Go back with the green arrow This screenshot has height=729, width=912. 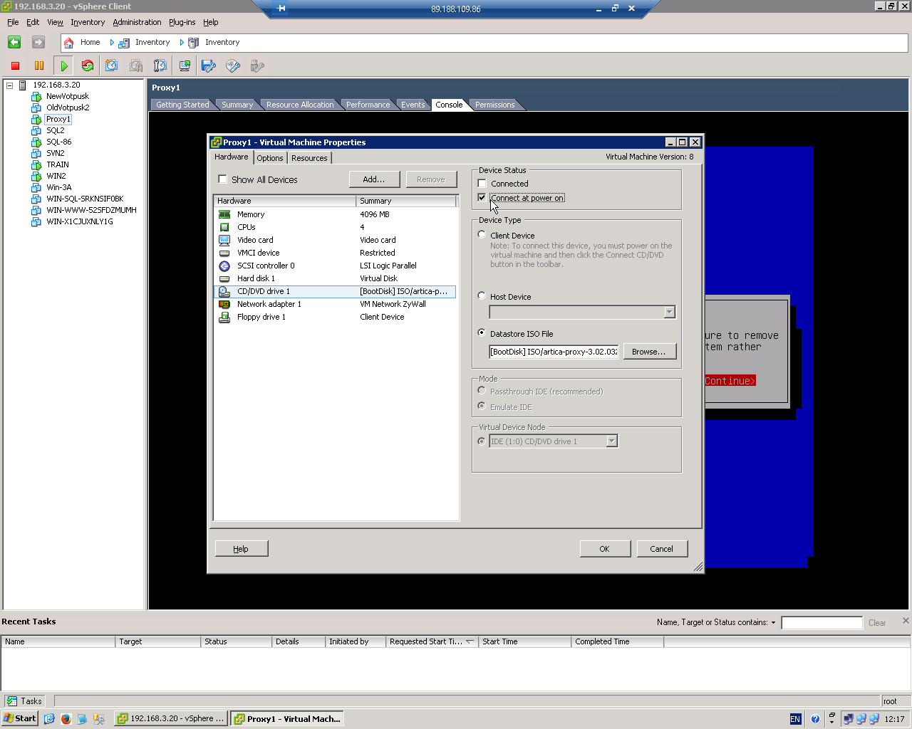coord(14,42)
